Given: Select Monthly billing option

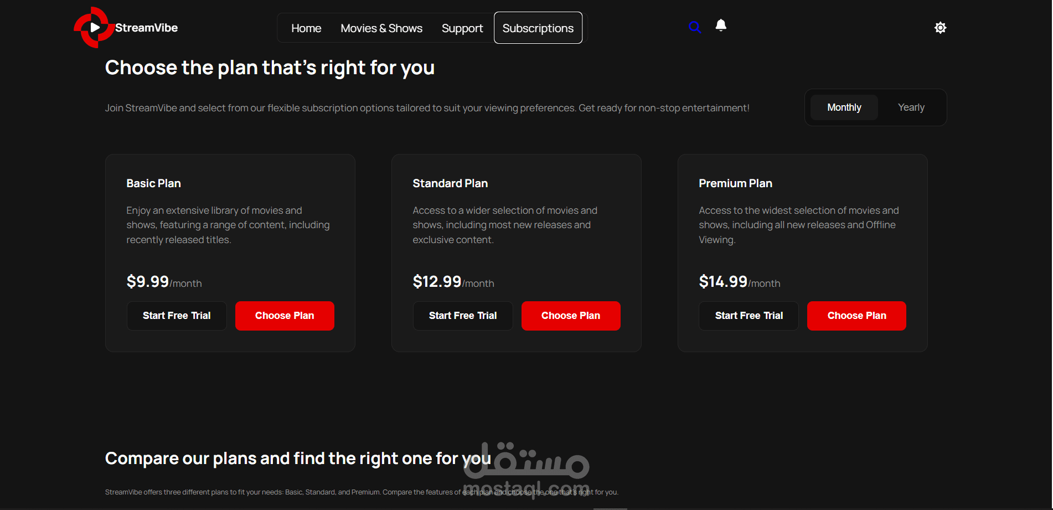Looking at the screenshot, I should [x=844, y=107].
